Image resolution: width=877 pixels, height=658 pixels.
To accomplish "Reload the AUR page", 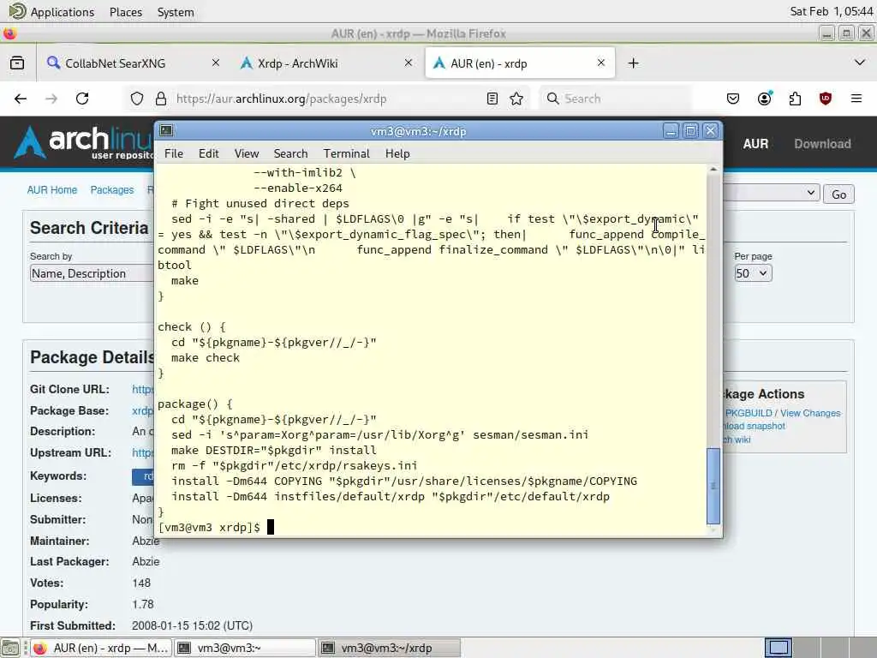I will (x=82, y=99).
